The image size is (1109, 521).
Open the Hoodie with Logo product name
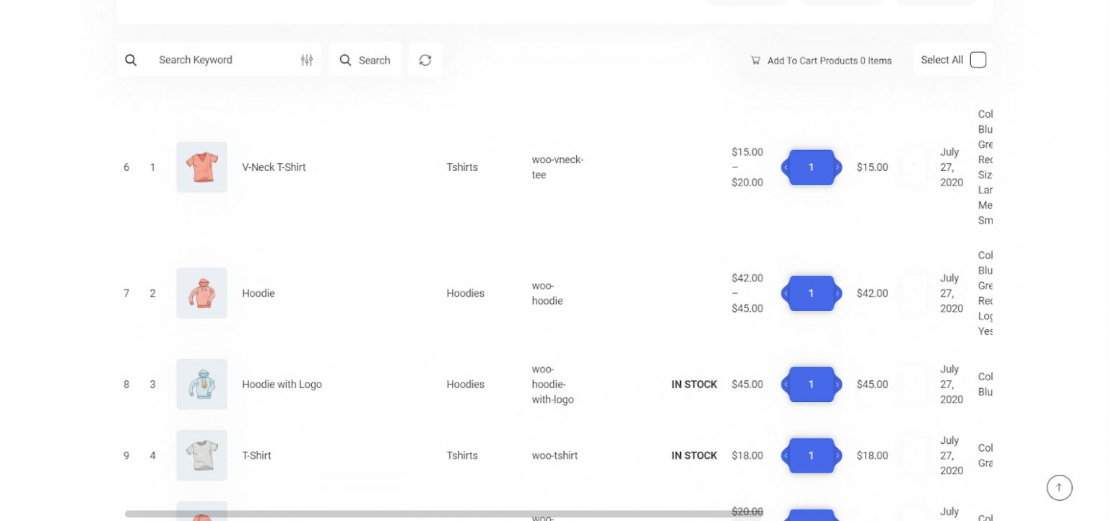282,385
